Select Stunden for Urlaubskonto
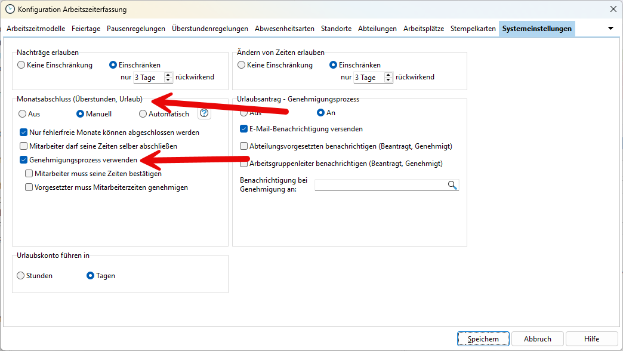 tap(21, 276)
